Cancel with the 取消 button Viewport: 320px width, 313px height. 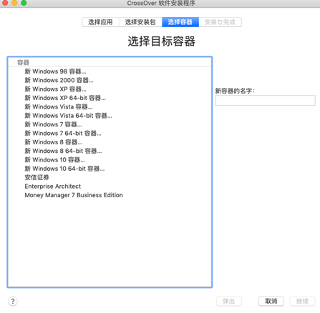pyautogui.click(x=271, y=301)
